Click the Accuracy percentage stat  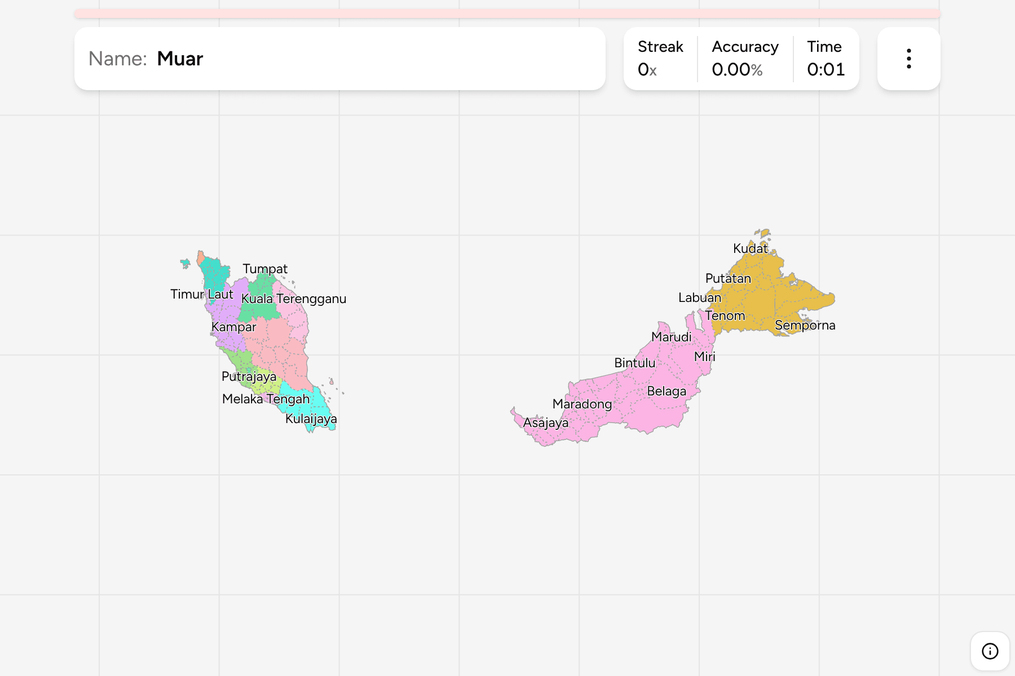[745, 59]
